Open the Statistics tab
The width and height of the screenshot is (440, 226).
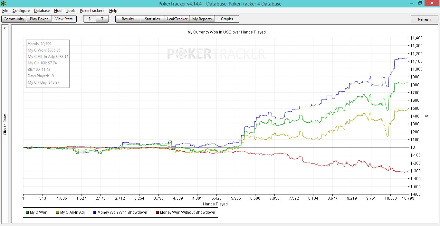coord(152,19)
